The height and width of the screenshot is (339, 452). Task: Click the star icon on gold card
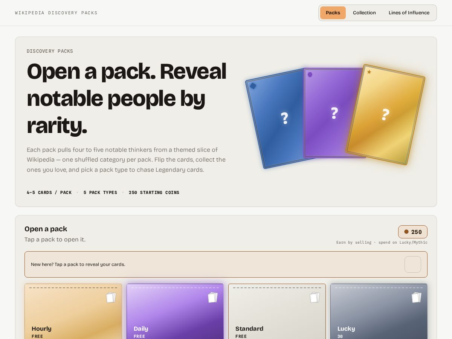point(369,72)
